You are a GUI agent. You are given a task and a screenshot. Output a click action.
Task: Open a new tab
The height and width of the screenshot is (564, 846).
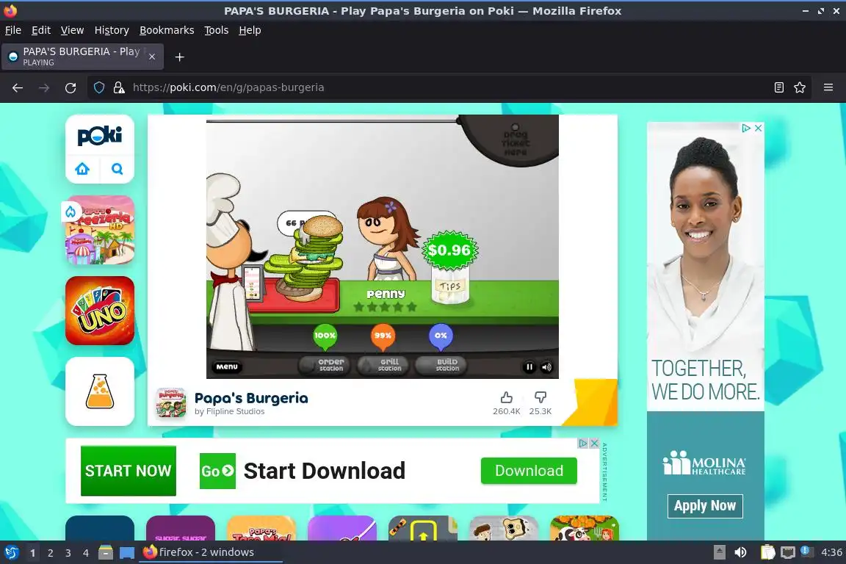[x=180, y=57]
